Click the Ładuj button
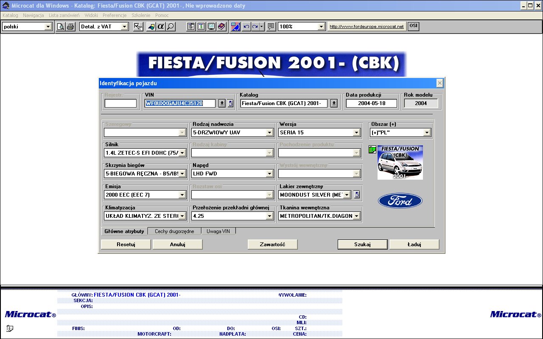Image resolution: width=543 pixels, height=339 pixels. [414, 245]
